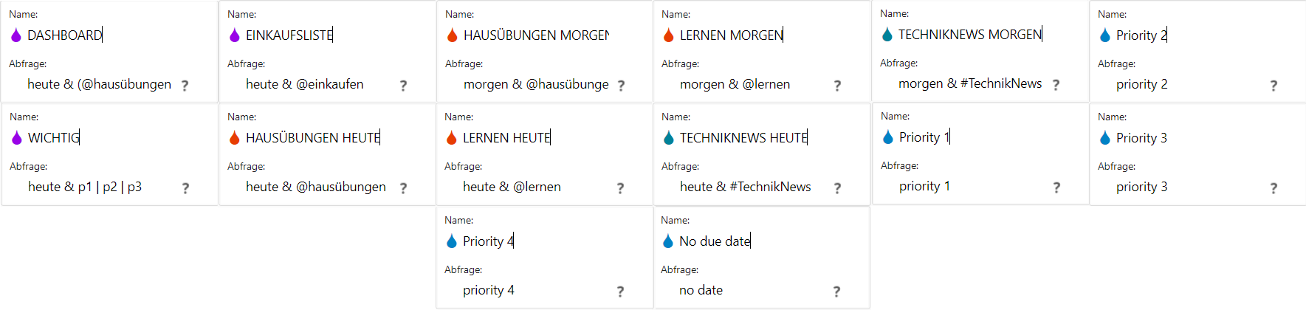This screenshot has height=310, width=1306.
Task: Click the blue drop icon beside Priority 2
Action: pyautogui.click(x=1105, y=35)
